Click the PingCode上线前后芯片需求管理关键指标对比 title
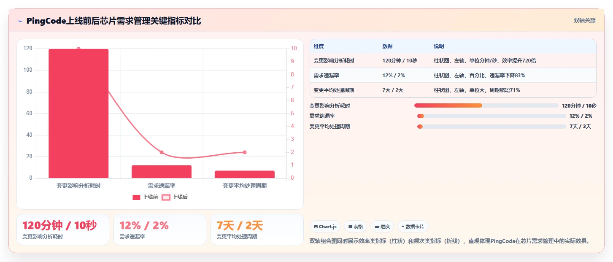 pos(113,21)
